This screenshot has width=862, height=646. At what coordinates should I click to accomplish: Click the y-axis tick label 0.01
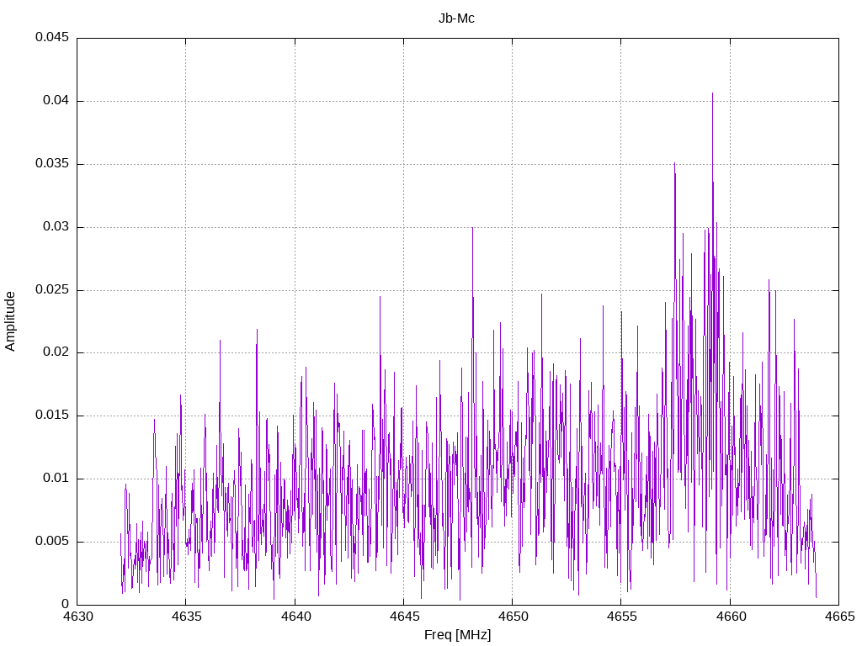click(x=56, y=478)
